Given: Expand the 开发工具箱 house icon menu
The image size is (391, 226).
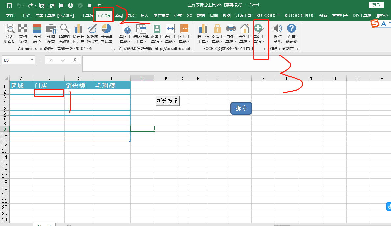Looking at the screenshot, I should point(245,34).
